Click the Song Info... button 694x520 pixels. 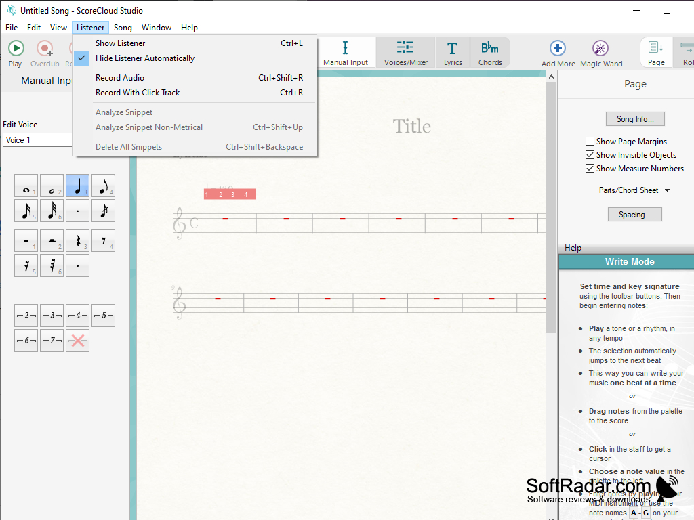tap(635, 119)
